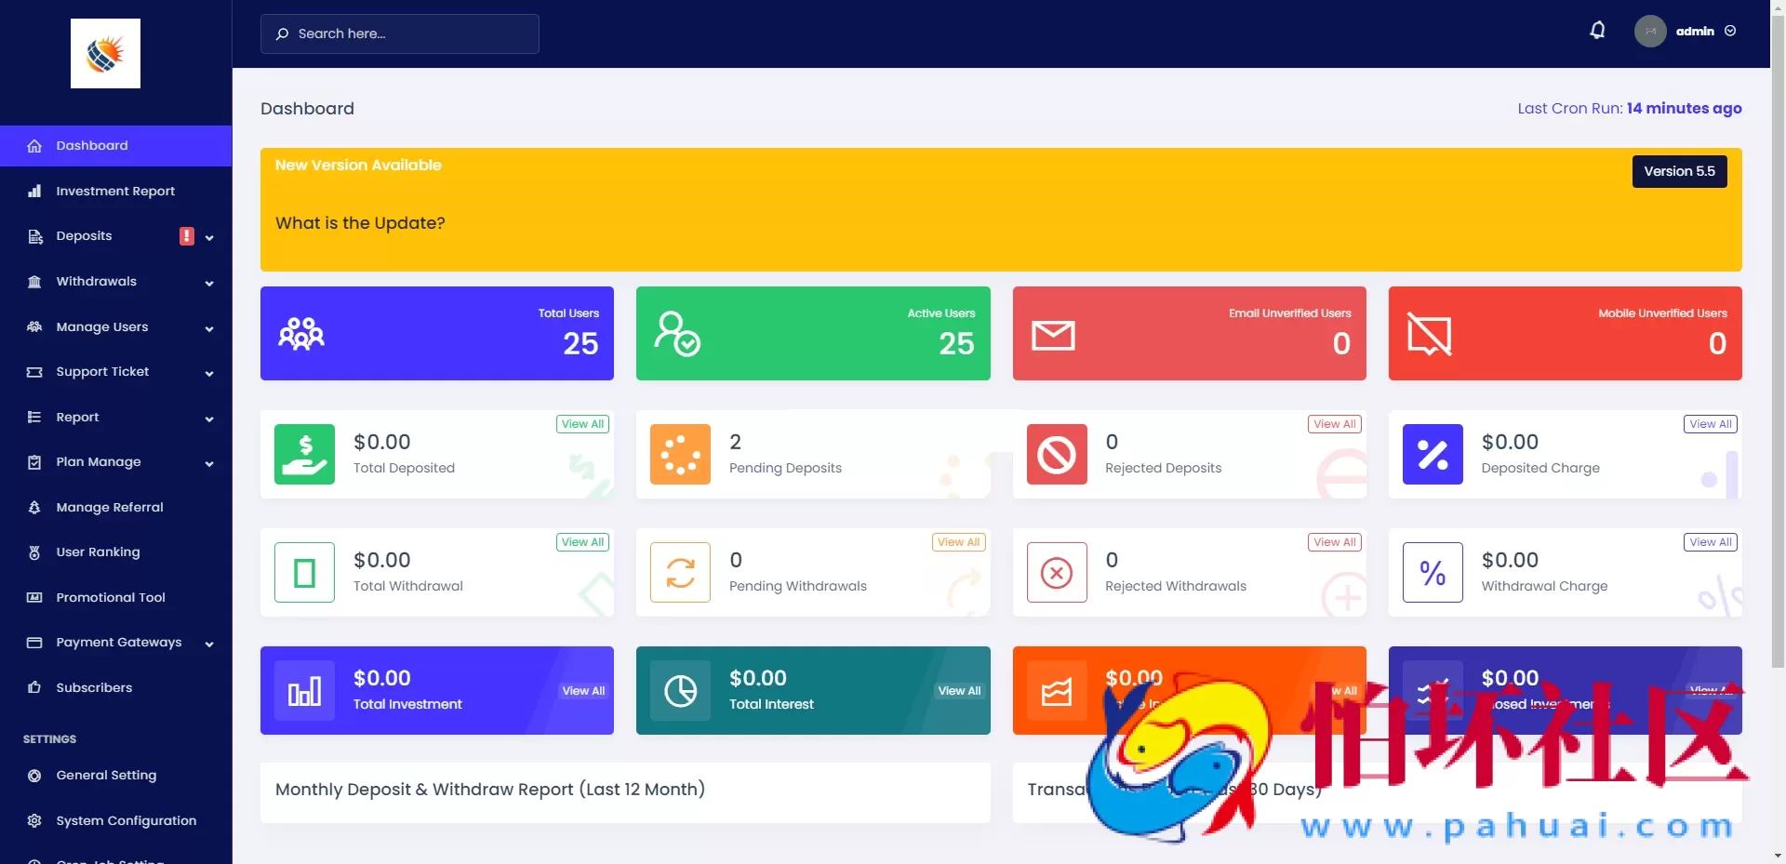
Task: Open General Setting in sidebar
Action: tap(106, 776)
